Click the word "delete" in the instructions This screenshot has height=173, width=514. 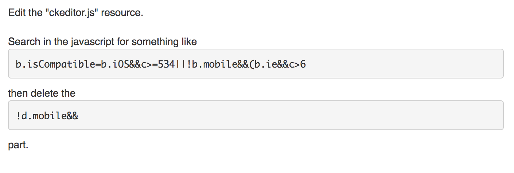(45, 93)
